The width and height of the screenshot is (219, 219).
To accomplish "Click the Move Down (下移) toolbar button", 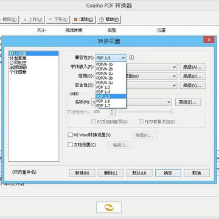I will [58, 19].
